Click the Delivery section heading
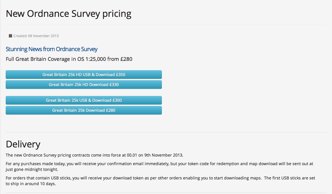This screenshot has height=194, width=332. click(x=23, y=144)
